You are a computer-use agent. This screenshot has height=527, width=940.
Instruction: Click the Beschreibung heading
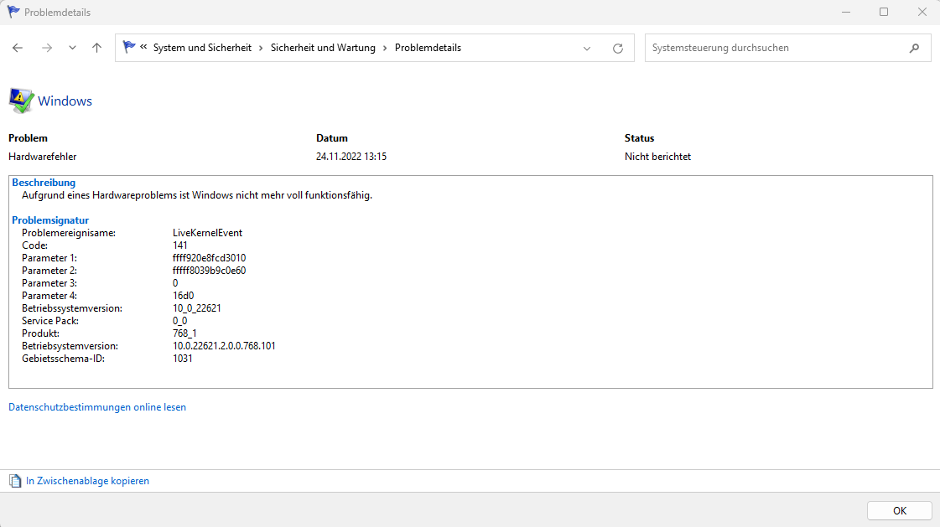pos(44,183)
